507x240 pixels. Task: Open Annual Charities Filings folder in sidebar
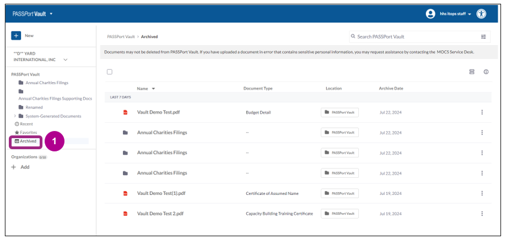pos(47,83)
